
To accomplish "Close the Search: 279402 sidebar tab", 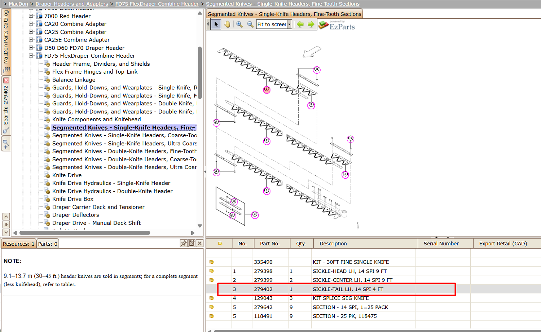I will pos(6,80).
